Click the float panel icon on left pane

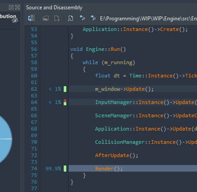(11, 7)
